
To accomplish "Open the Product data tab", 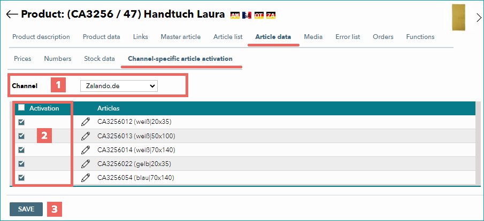I will point(102,37).
